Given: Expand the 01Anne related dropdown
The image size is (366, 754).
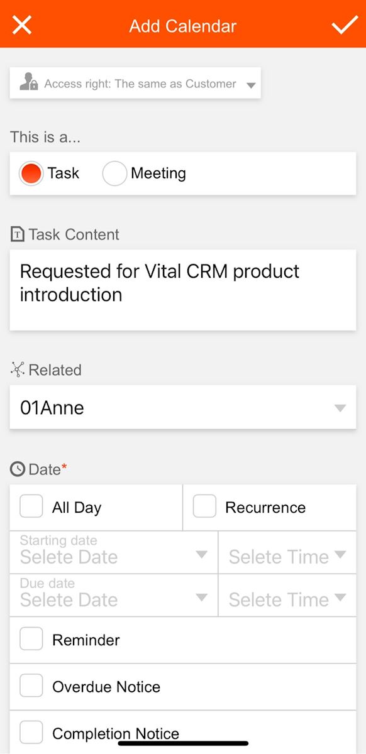Looking at the screenshot, I should click(183, 407).
